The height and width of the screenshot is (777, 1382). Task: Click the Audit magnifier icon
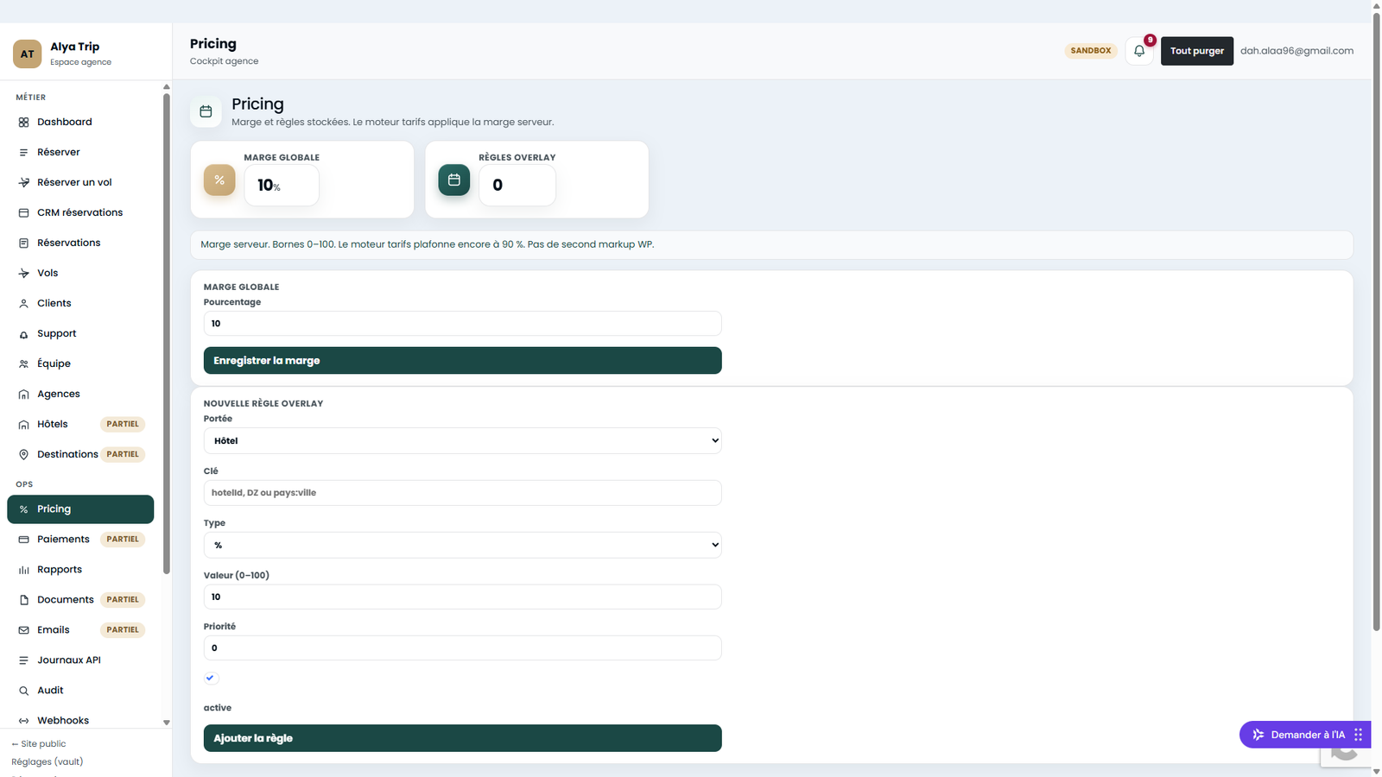23,691
